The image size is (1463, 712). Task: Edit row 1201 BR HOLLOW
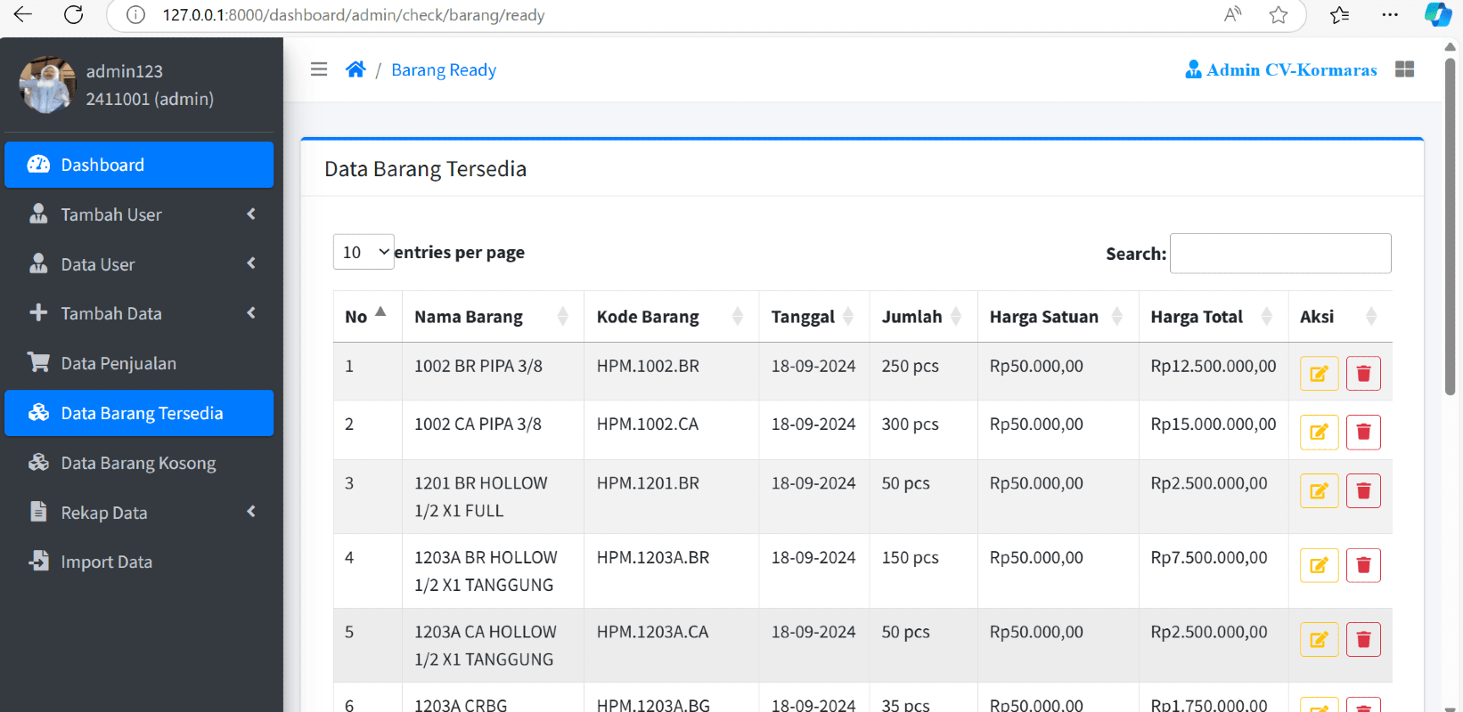pyautogui.click(x=1319, y=491)
